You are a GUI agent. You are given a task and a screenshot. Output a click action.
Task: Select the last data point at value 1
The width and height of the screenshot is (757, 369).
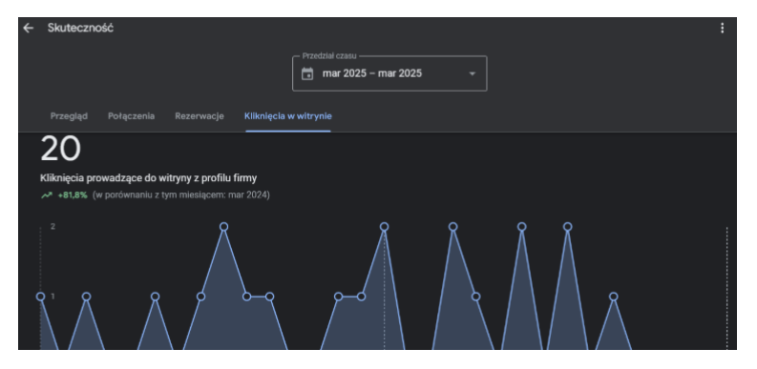click(614, 297)
